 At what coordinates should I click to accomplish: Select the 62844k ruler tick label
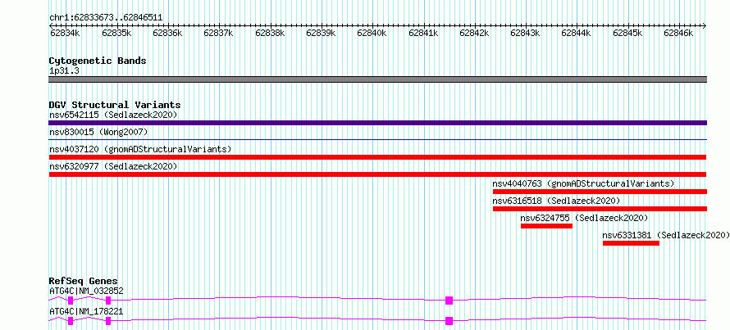577,33
